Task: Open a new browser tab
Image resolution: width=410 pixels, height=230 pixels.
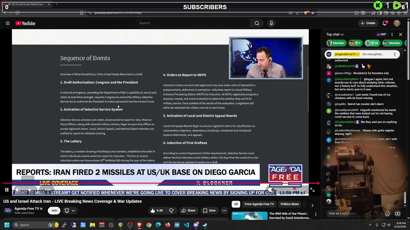Action: pyautogui.click(x=57, y=4)
